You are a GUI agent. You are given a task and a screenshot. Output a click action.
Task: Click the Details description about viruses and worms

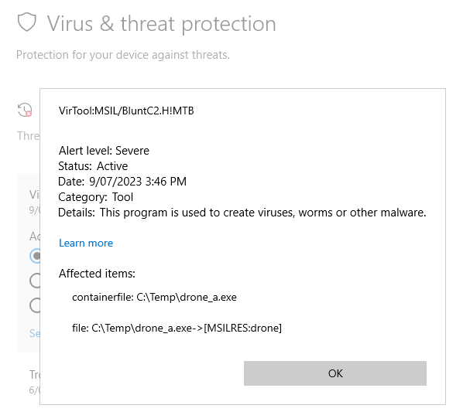242,213
